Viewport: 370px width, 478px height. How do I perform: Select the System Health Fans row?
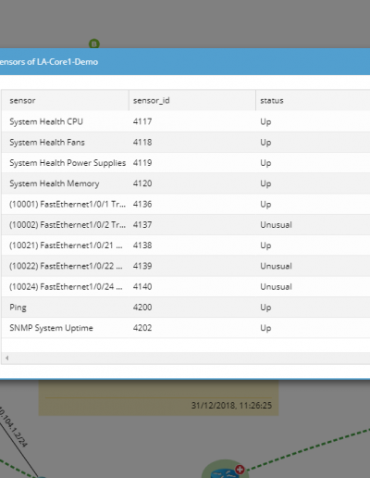pyautogui.click(x=186, y=142)
